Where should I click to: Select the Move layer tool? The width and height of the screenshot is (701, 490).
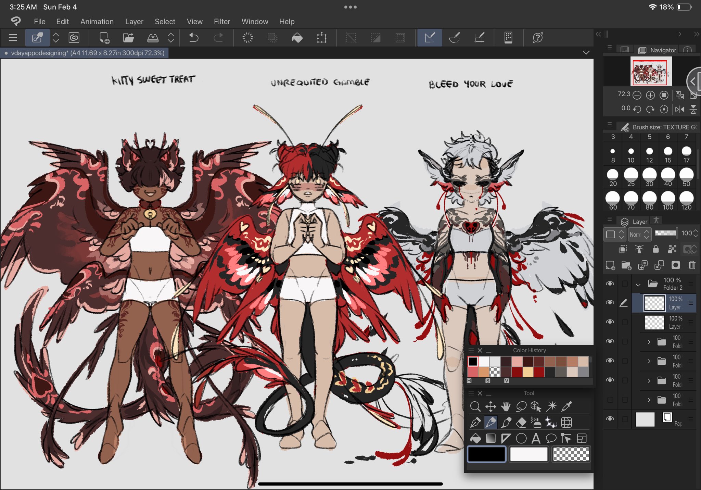[490, 406]
